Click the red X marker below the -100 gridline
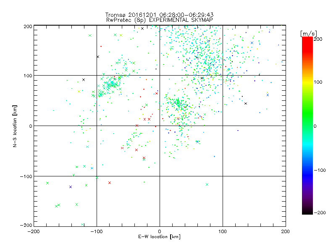336x252 pixels. click(110, 183)
